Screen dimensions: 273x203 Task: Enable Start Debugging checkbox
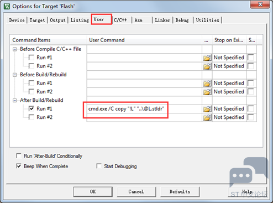[99, 166]
